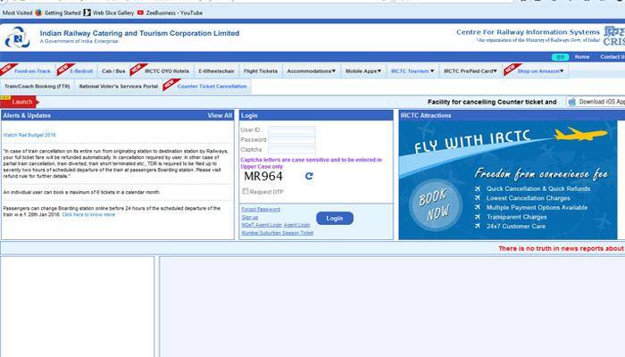Click the Book Now circle badge
This screenshot has width=625, height=357.
(436, 205)
